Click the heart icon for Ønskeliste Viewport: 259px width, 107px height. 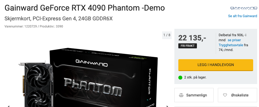225,95
